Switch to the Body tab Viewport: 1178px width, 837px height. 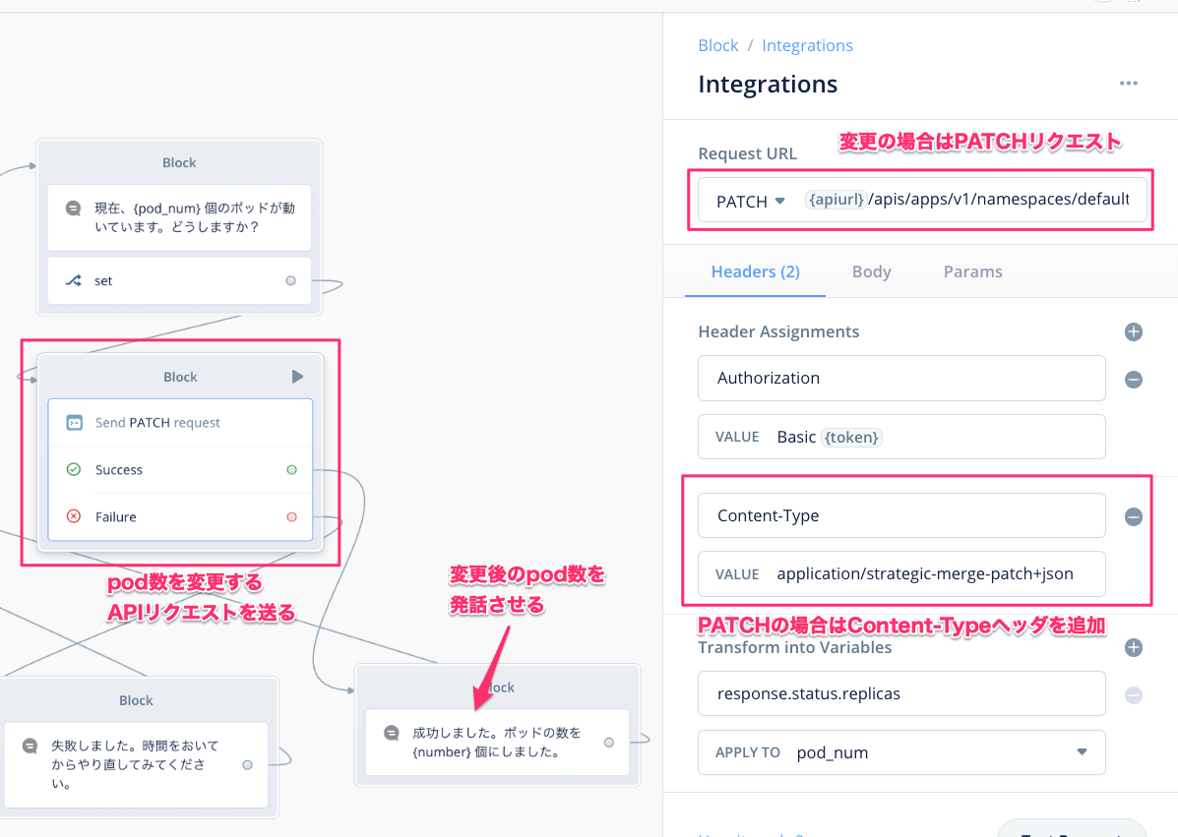(872, 271)
